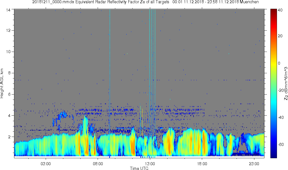This screenshot has height=170, width=288.
Task: Click the colorbar value -40
Action: tap(281, 118)
